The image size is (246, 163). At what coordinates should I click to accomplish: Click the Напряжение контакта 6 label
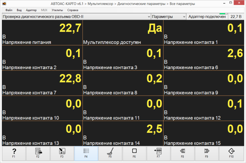tap(191, 68)
